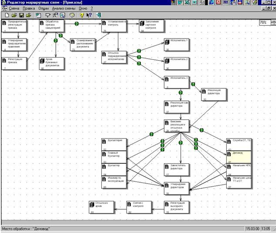Select the Инженер по эксплуатации node
Screen dimensions: 276x233
point(114,182)
